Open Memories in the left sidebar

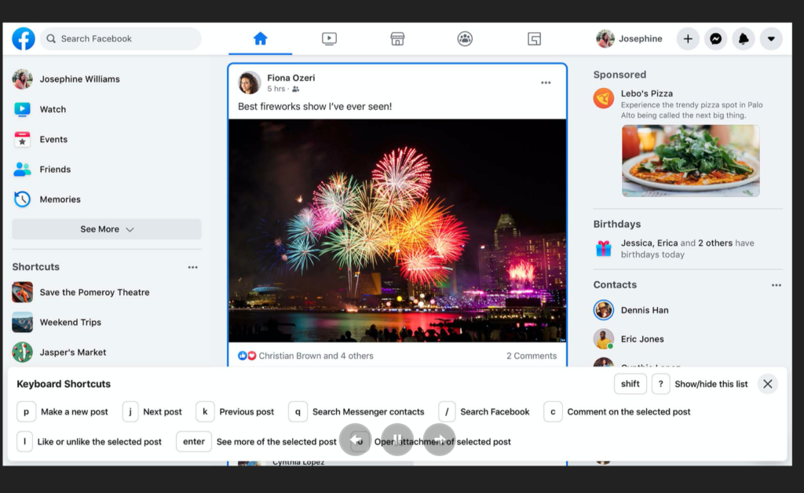click(60, 199)
